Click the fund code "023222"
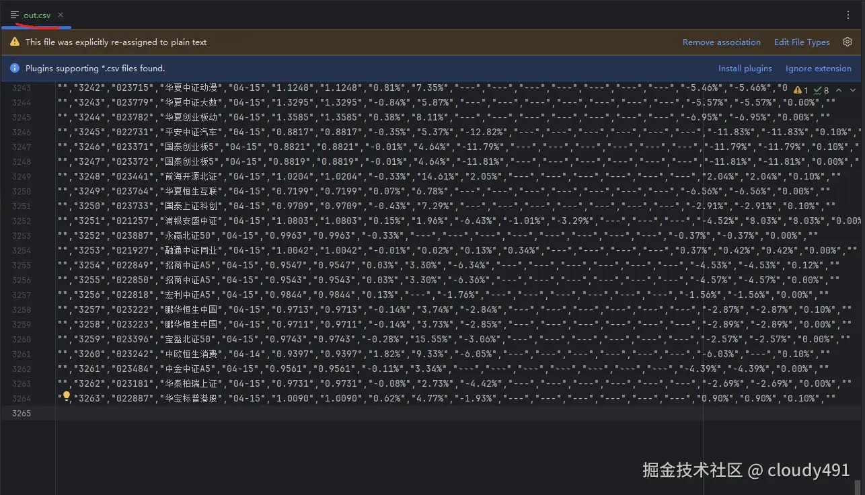The height and width of the screenshot is (495, 865). (133, 309)
